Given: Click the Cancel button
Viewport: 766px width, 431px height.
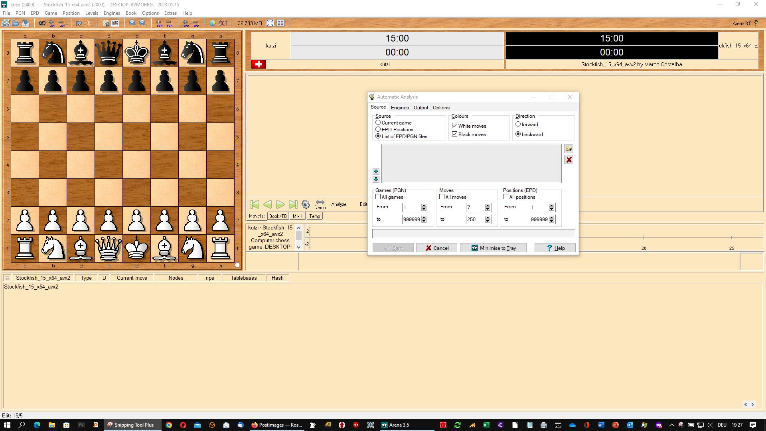Looking at the screenshot, I should pyautogui.click(x=436, y=248).
